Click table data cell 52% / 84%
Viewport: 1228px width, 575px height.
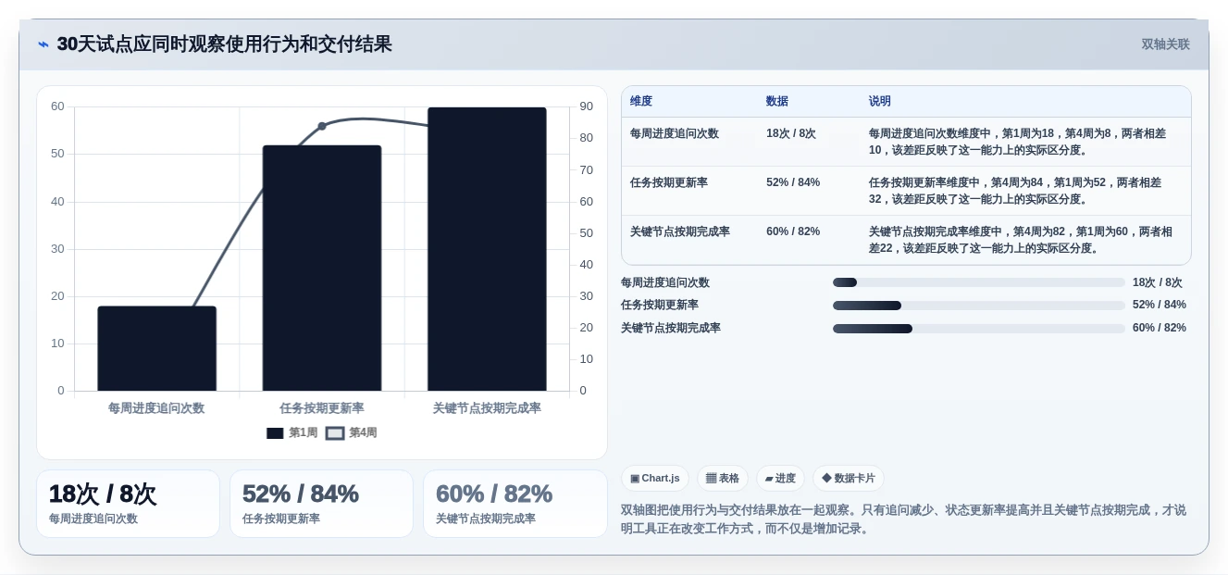pos(793,182)
